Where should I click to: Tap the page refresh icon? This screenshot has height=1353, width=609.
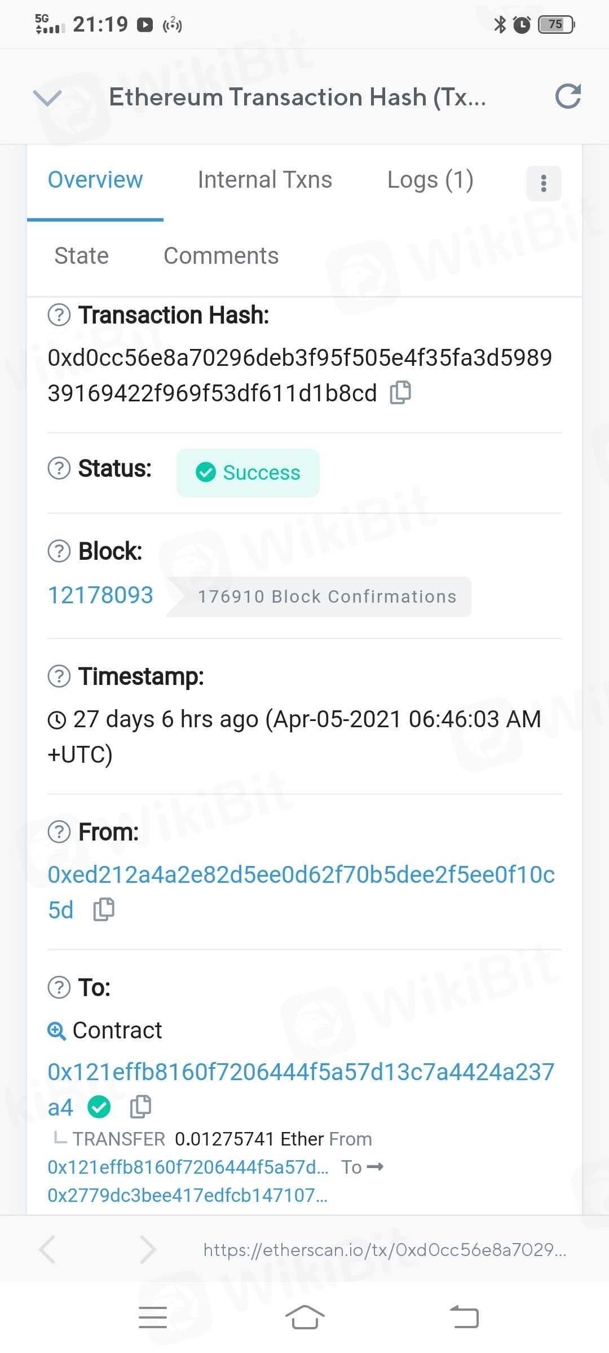pyautogui.click(x=568, y=96)
